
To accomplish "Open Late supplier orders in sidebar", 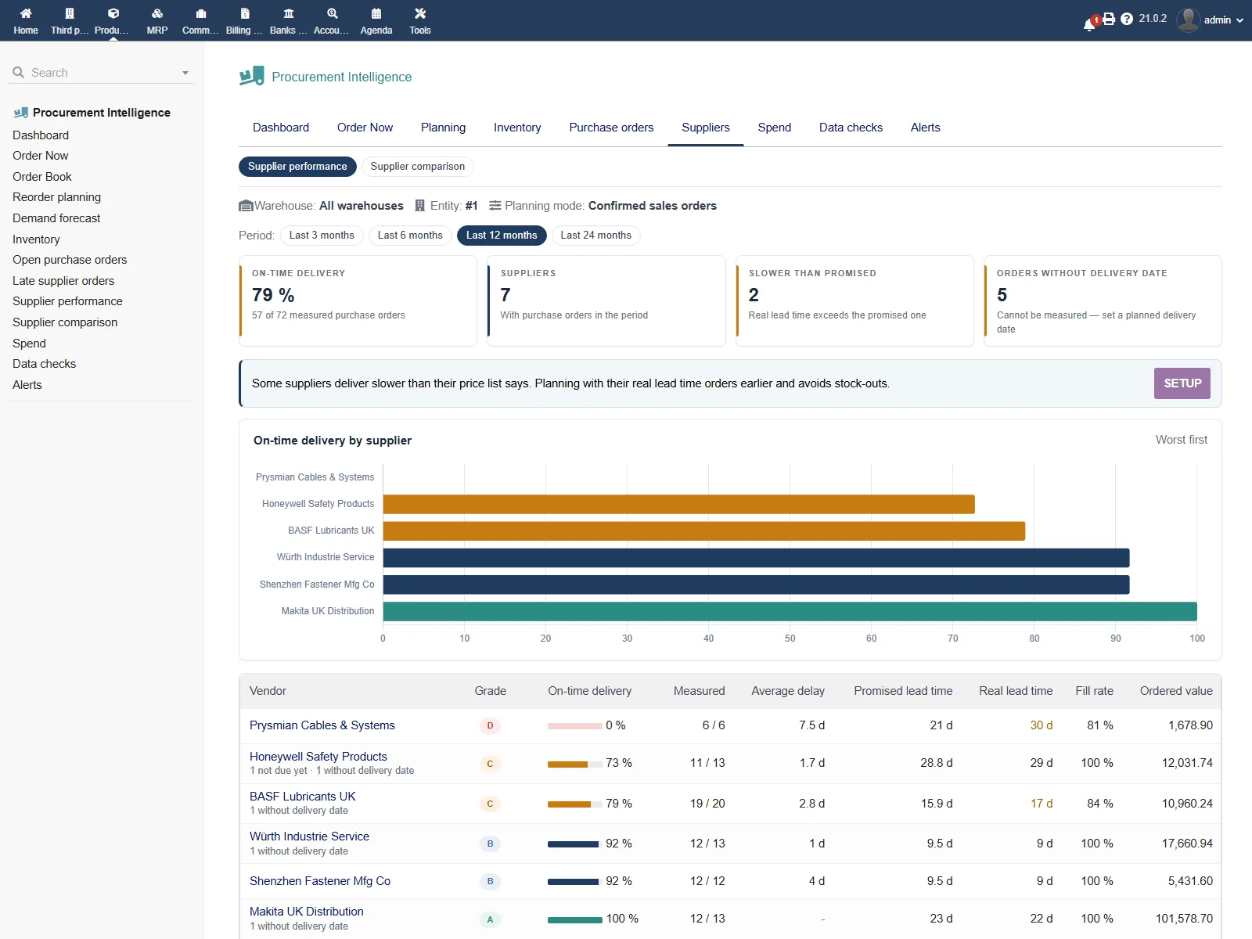I will [x=63, y=281].
